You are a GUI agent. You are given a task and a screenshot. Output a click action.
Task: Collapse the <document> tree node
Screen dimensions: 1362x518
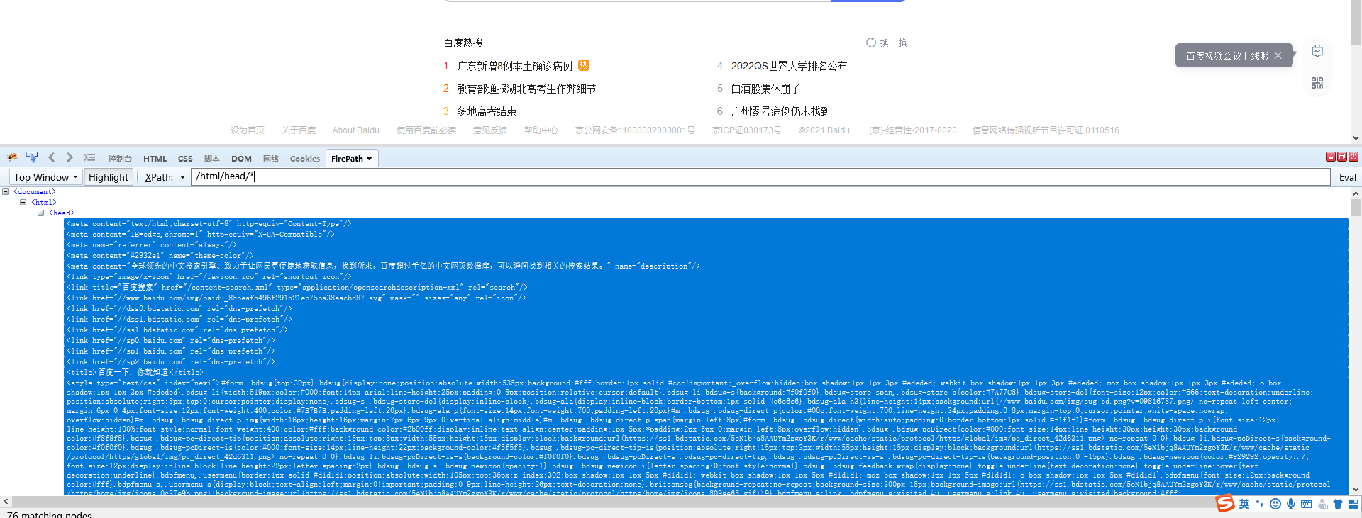[x=6, y=191]
